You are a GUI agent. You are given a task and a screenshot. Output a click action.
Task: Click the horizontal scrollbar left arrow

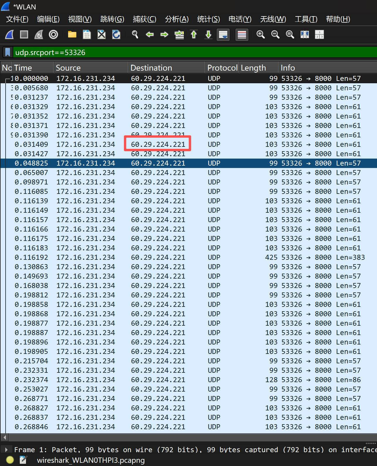click(4, 437)
